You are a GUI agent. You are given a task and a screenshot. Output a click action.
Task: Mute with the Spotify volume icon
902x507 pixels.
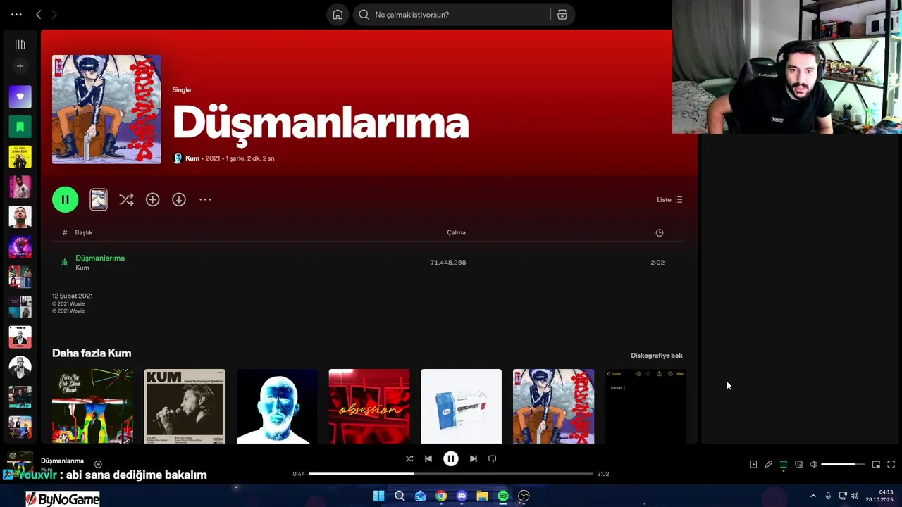click(x=814, y=464)
